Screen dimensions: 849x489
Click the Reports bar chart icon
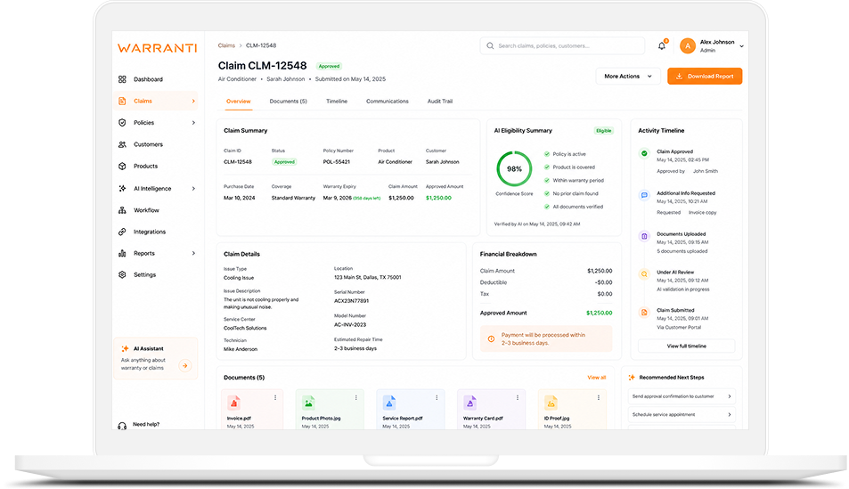(x=122, y=254)
